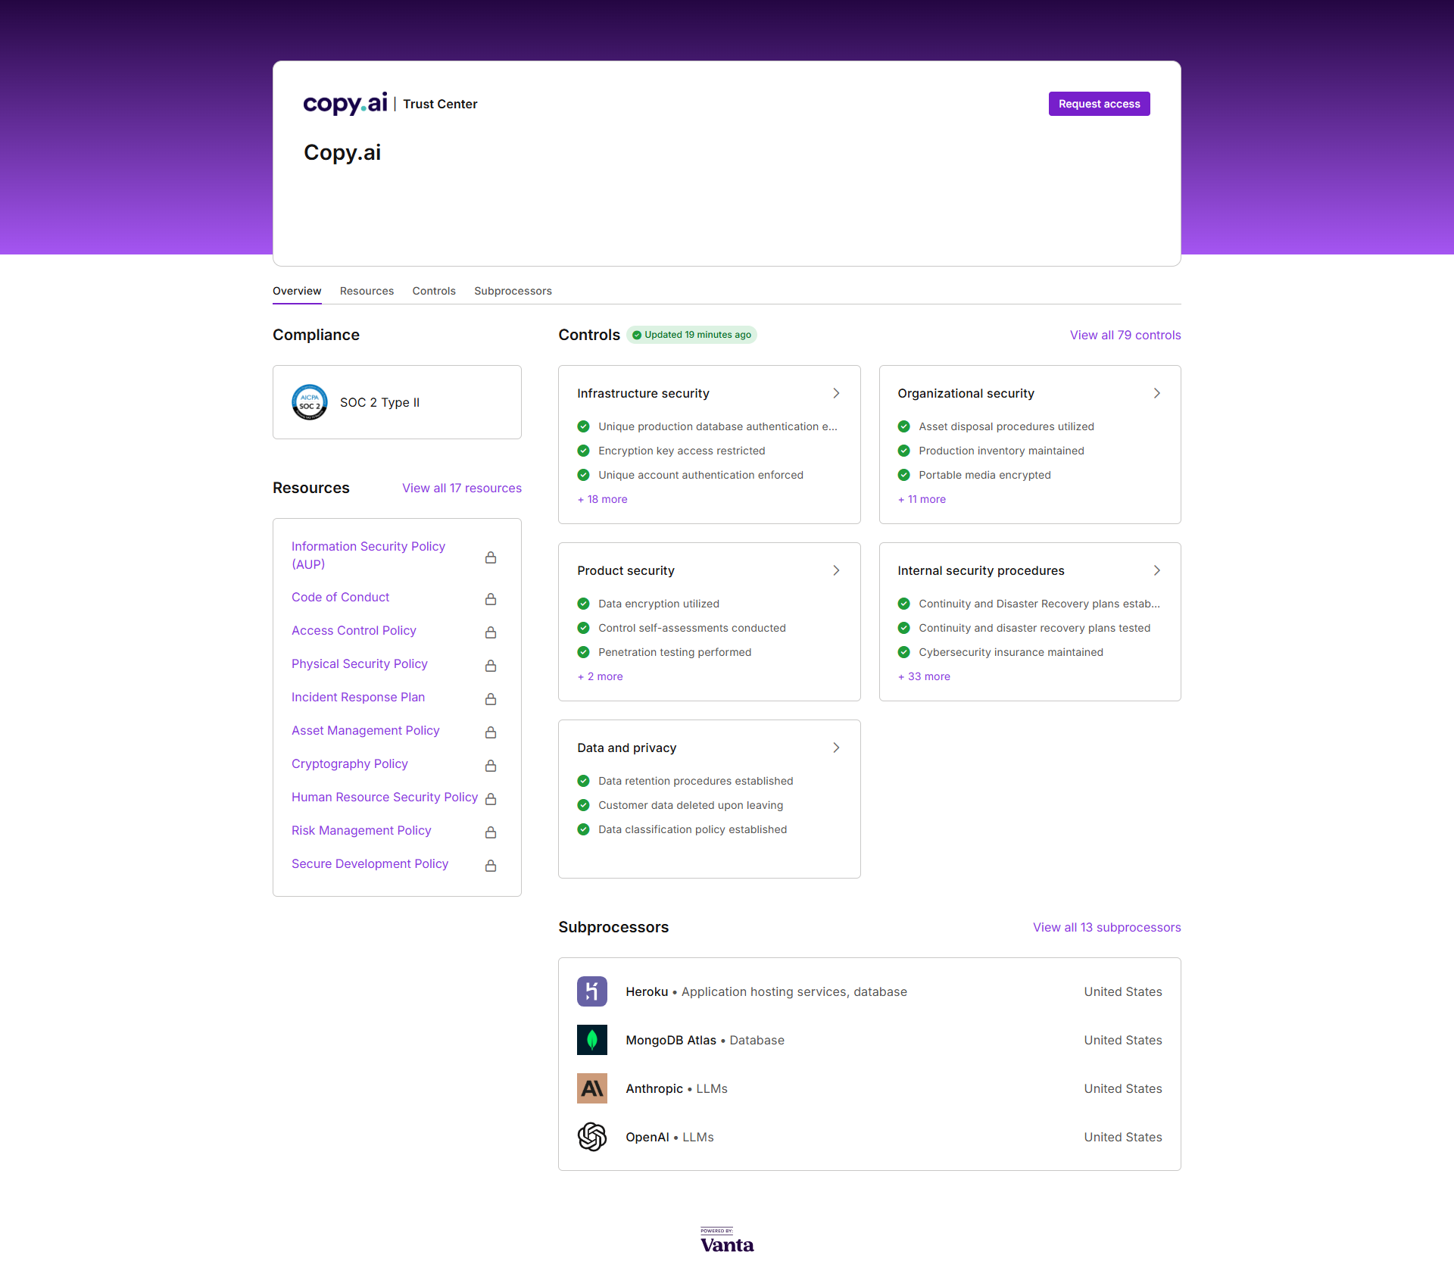This screenshot has width=1454, height=1283.
Task: Open the Risk Management Policy link
Action: point(361,830)
